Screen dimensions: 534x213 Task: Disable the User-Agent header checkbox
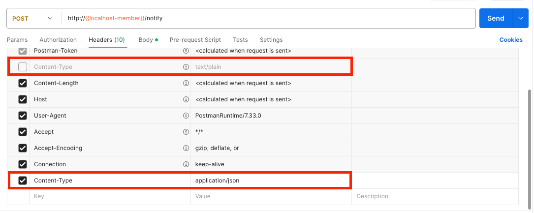[23, 116]
